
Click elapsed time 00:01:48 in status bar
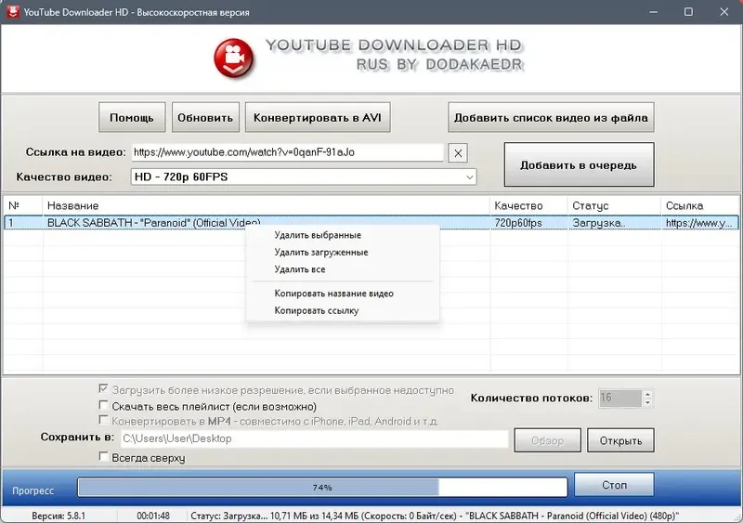(x=153, y=516)
